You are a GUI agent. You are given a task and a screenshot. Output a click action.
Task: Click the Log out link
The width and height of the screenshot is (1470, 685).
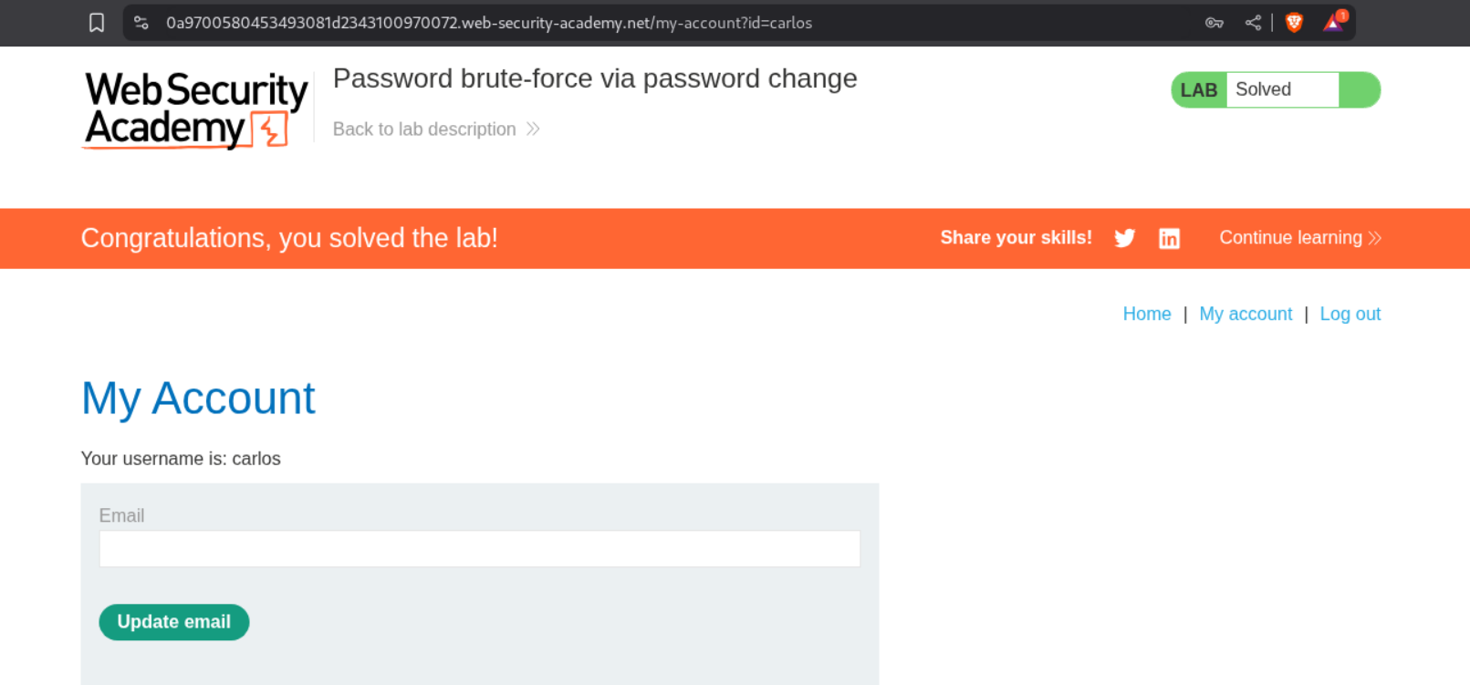[x=1350, y=314]
